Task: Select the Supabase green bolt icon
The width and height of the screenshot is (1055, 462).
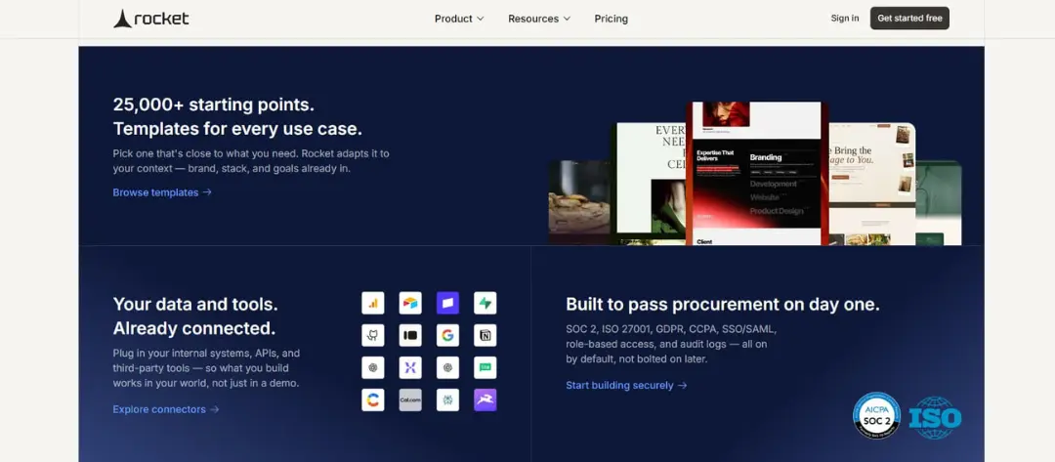Action: click(x=485, y=303)
